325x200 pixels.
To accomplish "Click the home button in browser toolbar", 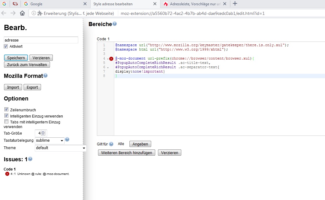I will tap(22, 13).
